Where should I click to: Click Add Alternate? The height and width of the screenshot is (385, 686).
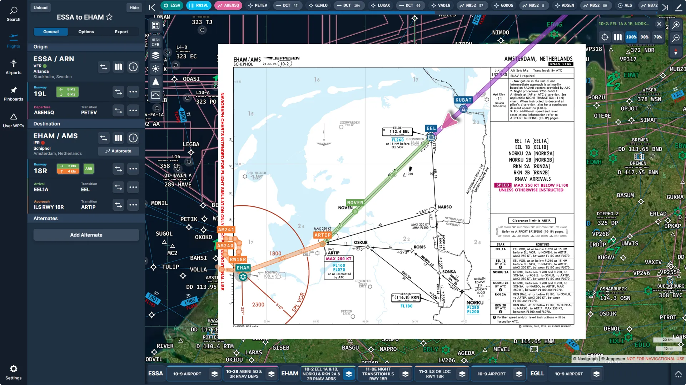86,235
